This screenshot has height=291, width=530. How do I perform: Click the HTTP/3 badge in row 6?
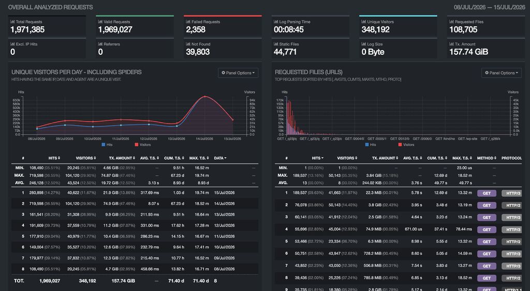[513, 254]
